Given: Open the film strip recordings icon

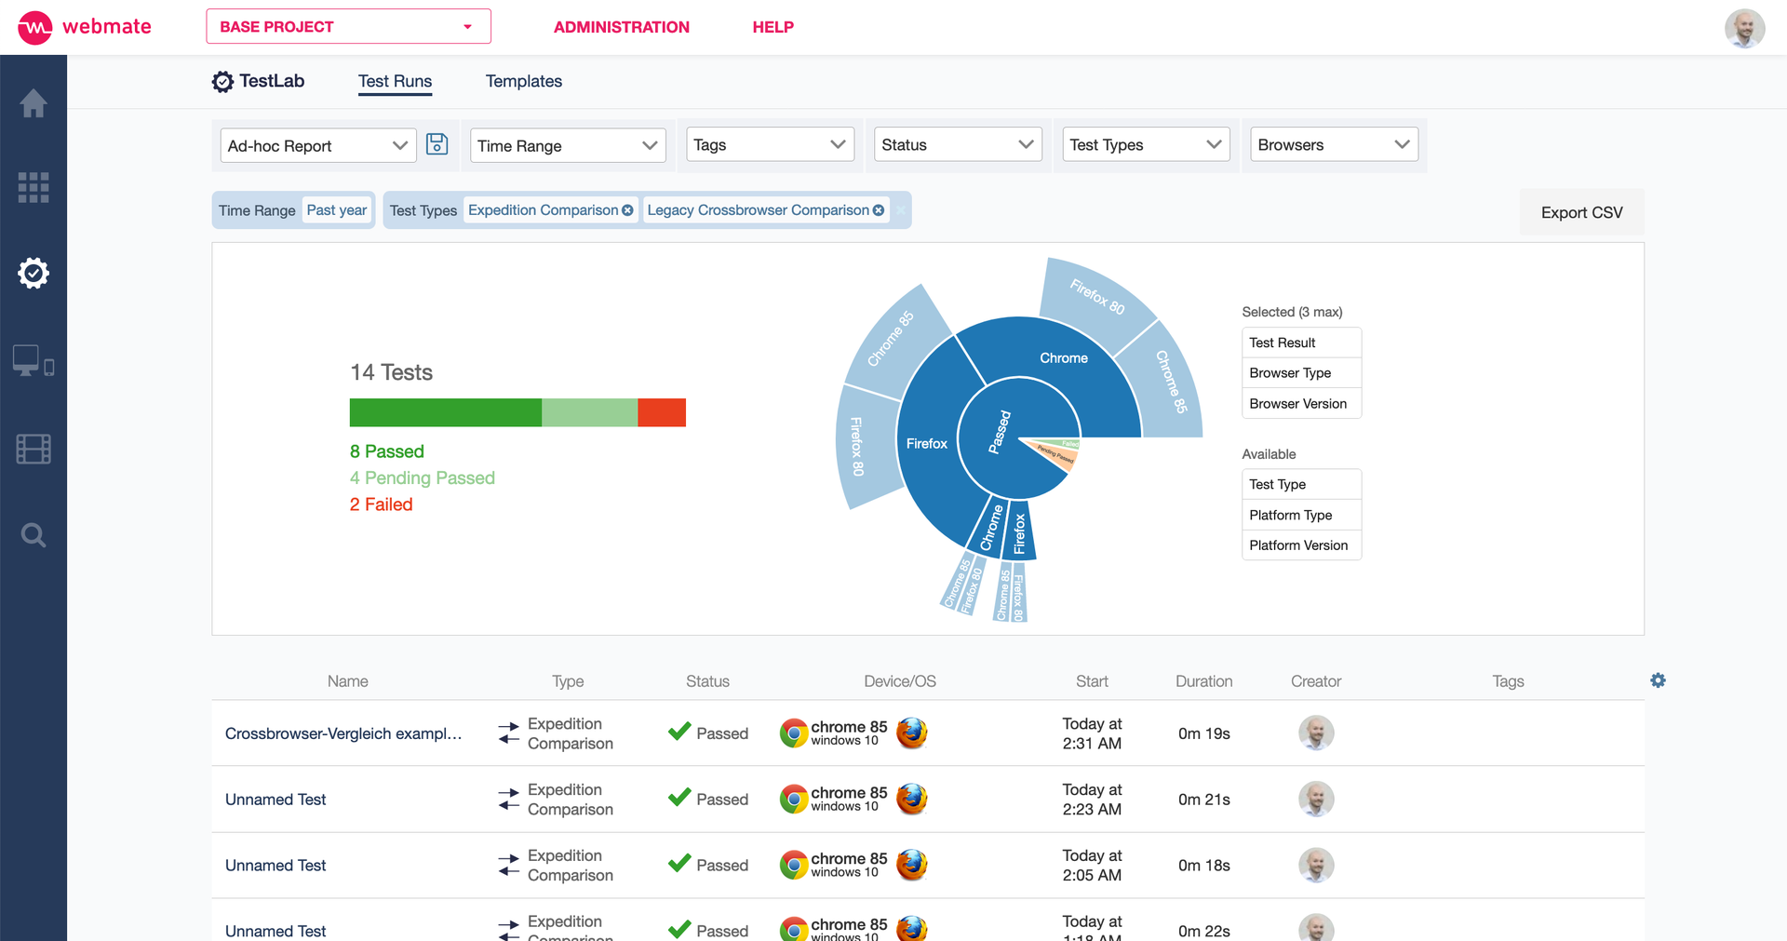Looking at the screenshot, I should 34,449.
